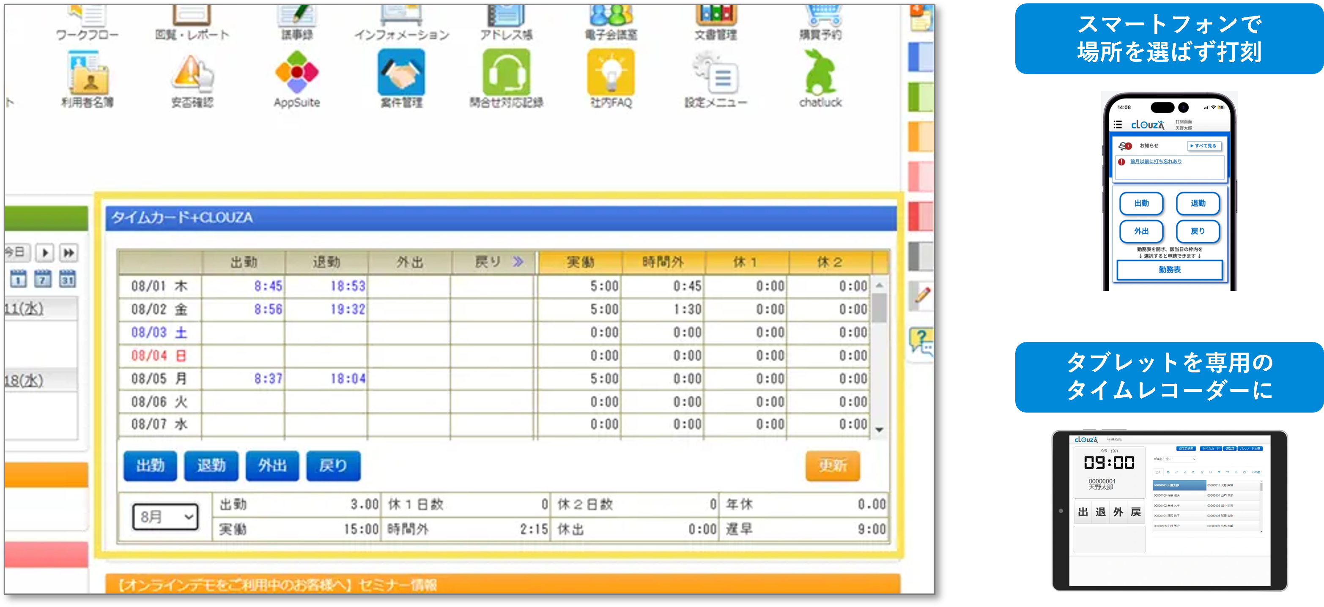1324x607 pixels.
Task: Click the pencil edit icon in sidebar
Action: (x=922, y=295)
